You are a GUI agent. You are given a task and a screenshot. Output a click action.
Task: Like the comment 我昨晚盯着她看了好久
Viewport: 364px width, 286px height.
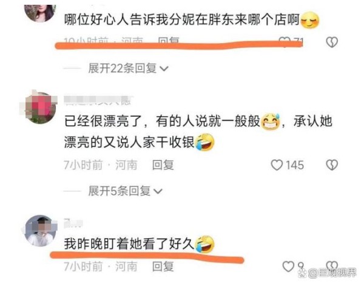(x=288, y=267)
